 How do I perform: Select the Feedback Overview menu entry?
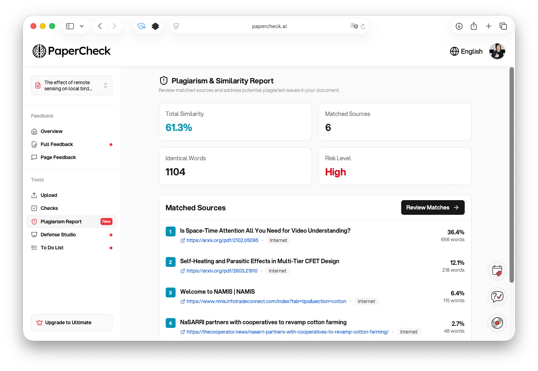click(x=51, y=131)
